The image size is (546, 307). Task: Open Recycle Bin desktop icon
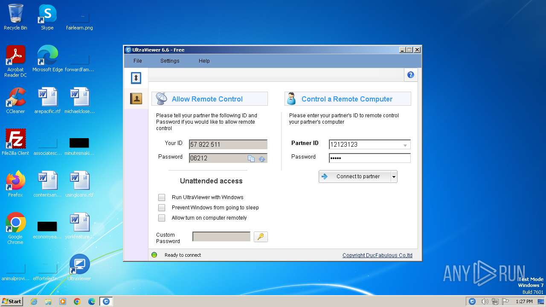click(15, 17)
